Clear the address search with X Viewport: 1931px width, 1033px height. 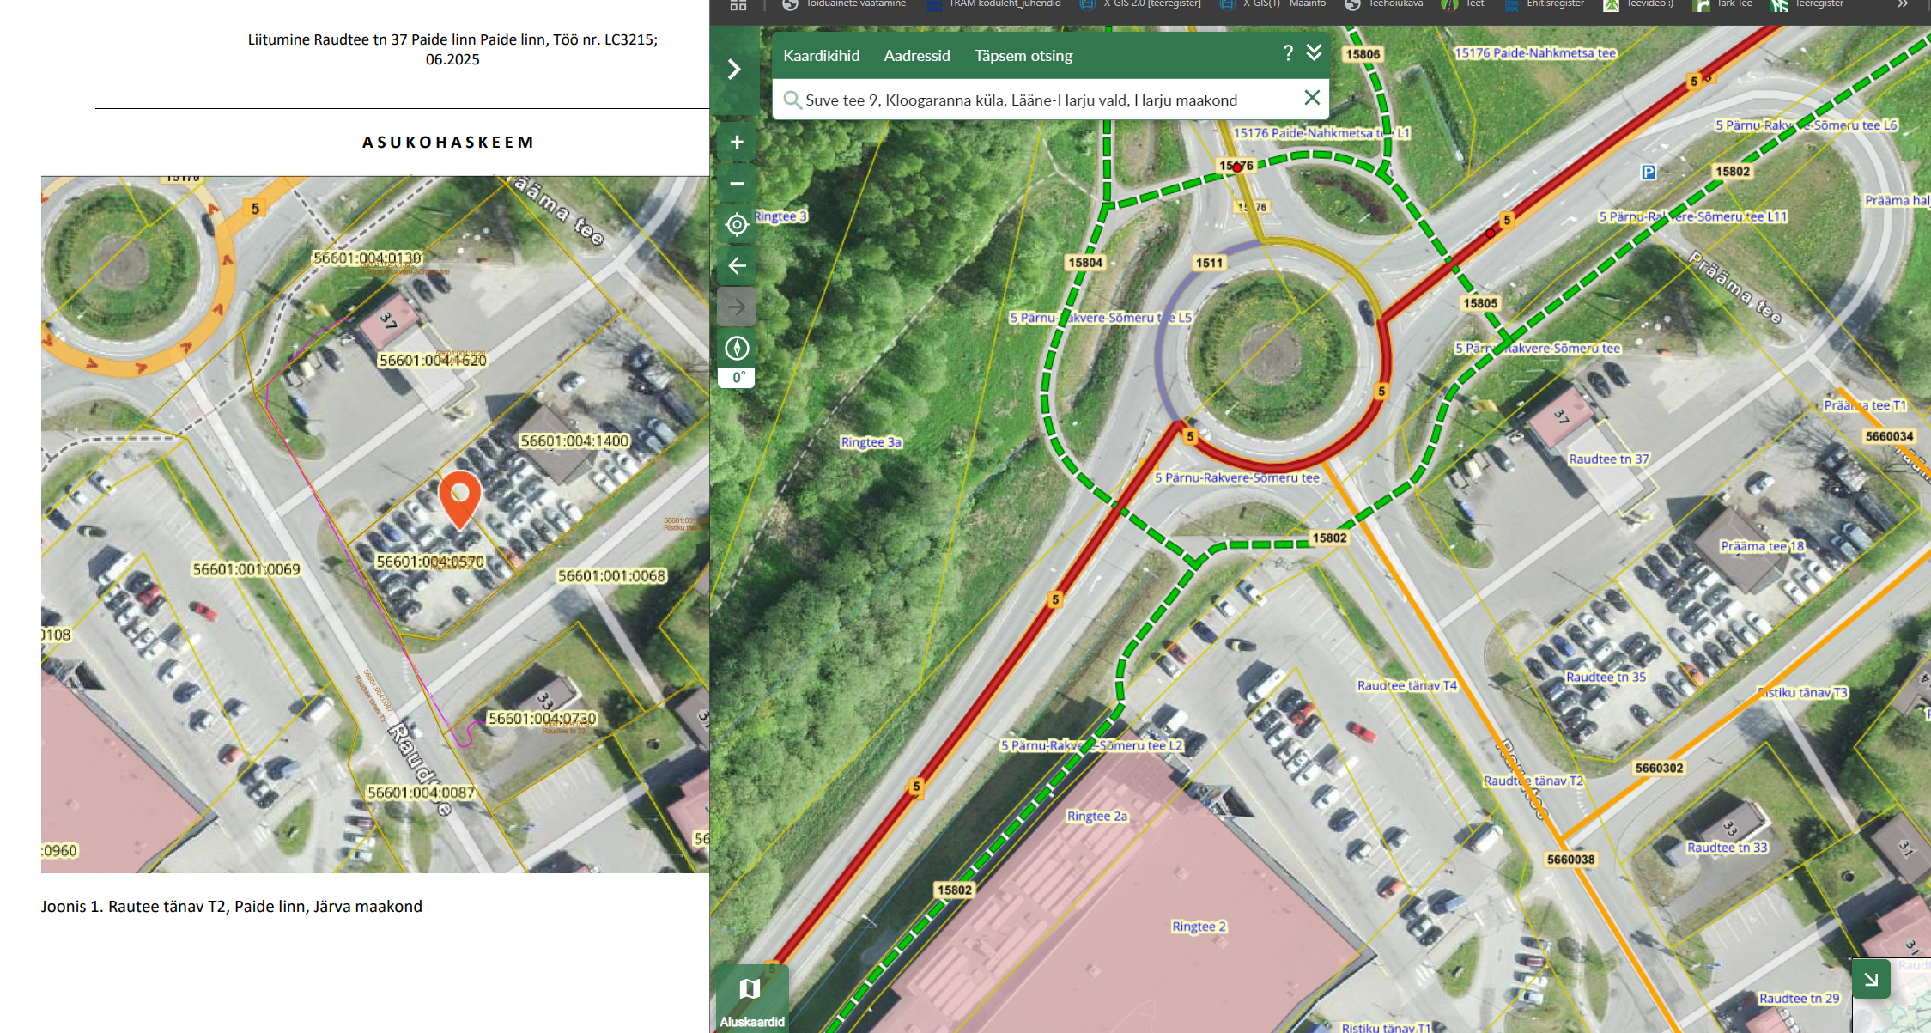[1312, 98]
